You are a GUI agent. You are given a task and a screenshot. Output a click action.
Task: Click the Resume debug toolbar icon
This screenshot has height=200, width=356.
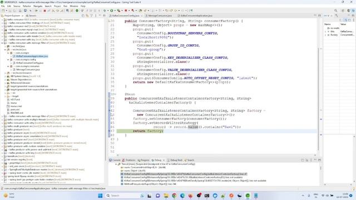(x=36, y=11)
